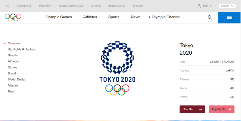This screenshot has height=121, width=241.
Task: Click the Tokyo 2020 heading
Action: tap(186, 49)
